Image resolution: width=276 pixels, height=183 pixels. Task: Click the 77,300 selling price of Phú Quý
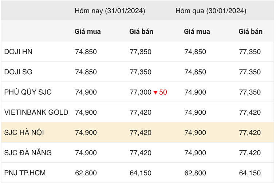[x=141, y=92]
